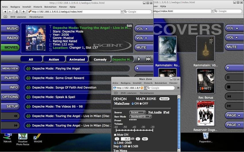Tick the Mute ON checkbox
This screenshot has height=152, width=244.
[115, 135]
